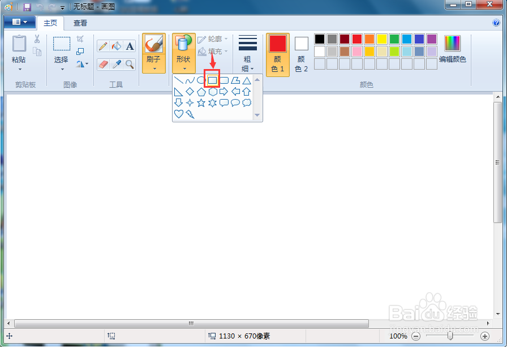The height and width of the screenshot is (347, 507).
Task: Choose the Diamond shape
Action: coord(190,92)
